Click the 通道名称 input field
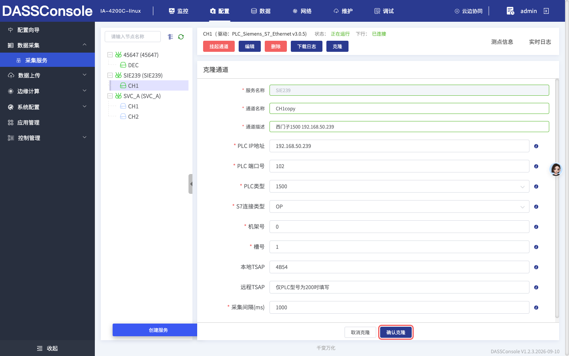Viewport: 569px width, 356px height. [409, 108]
